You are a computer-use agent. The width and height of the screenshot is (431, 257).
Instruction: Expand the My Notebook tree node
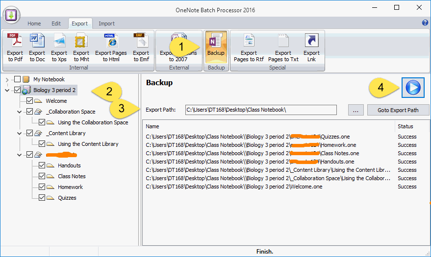pyautogui.click(x=7, y=80)
